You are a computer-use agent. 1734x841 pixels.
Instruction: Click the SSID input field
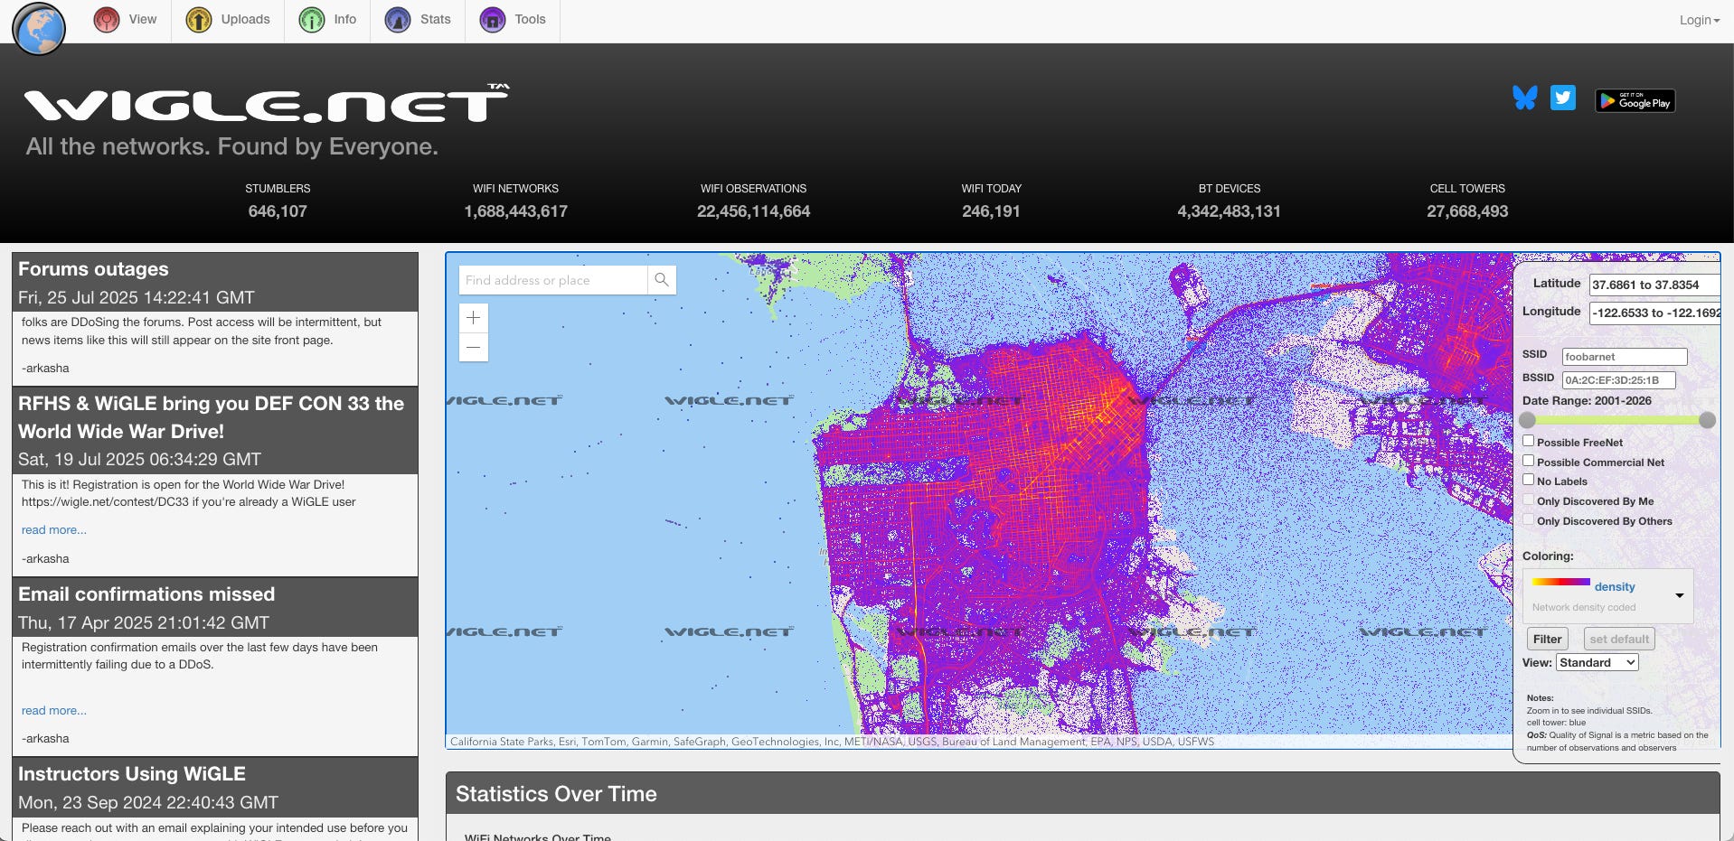tap(1625, 357)
